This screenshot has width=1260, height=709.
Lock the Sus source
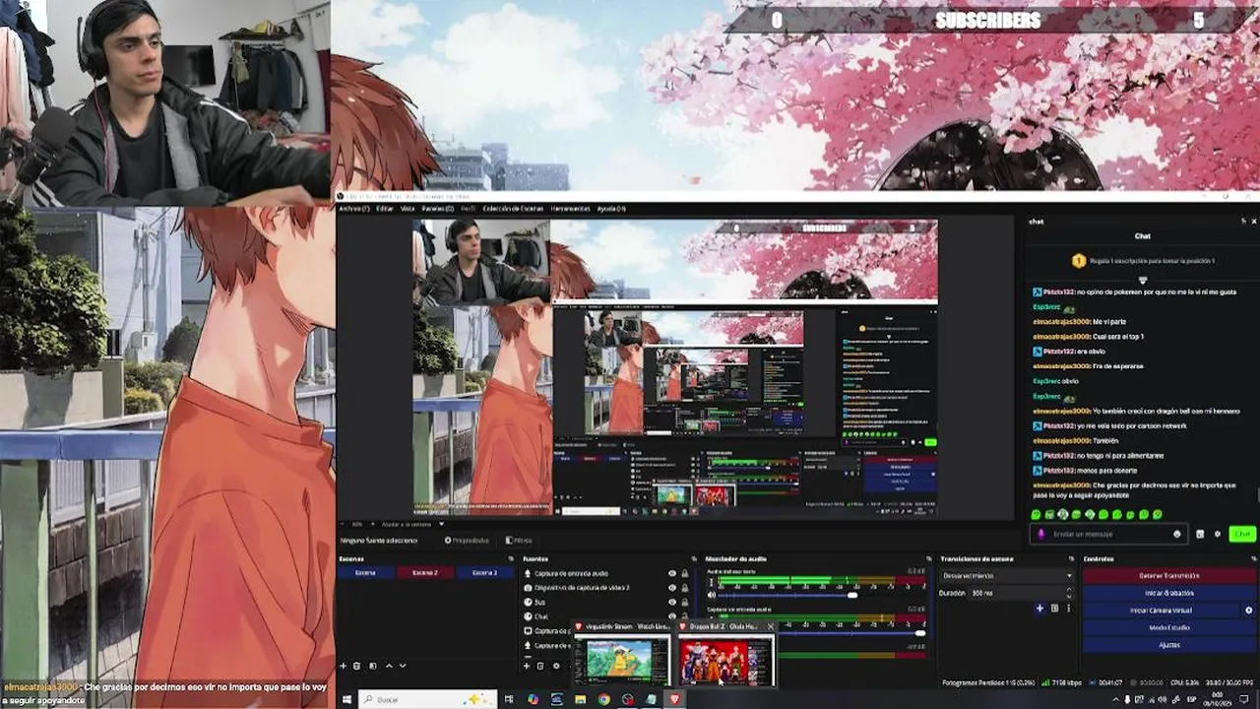[685, 602]
